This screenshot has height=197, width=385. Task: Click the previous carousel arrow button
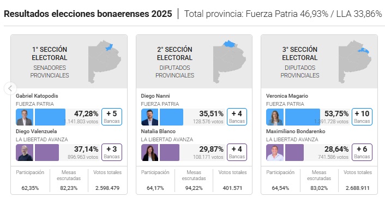click(10, 88)
